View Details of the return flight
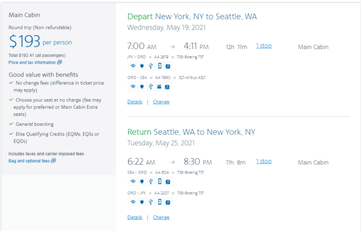The width and height of the screenshot is (361, 231). coord(135,217)
